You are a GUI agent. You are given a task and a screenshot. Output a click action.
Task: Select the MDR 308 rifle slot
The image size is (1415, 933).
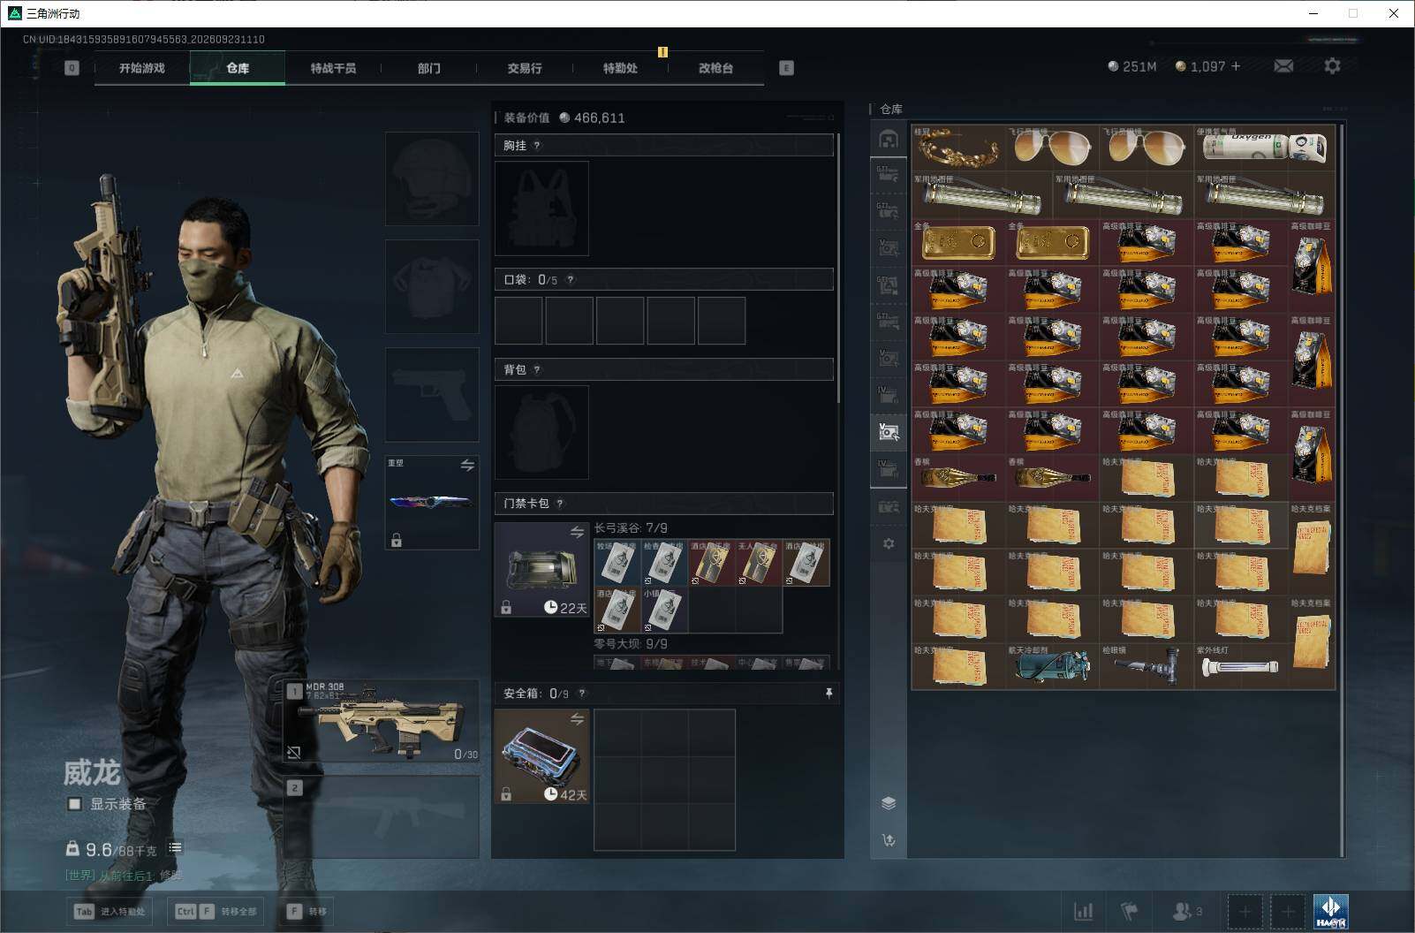pos(382,722)
